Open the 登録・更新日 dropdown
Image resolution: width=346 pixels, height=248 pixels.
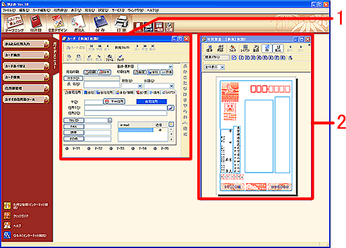click(170, 67)
